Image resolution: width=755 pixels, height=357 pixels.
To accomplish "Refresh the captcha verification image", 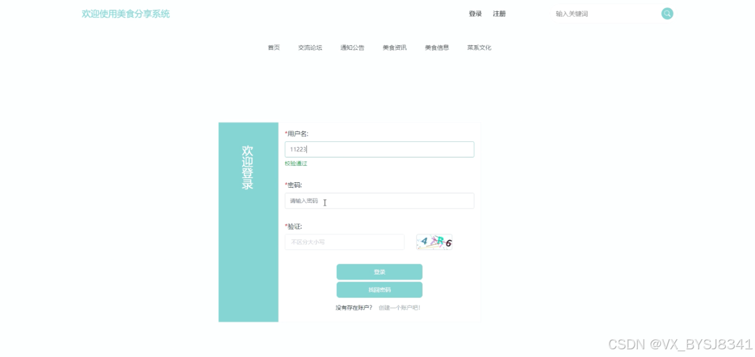I will point(434,242).
